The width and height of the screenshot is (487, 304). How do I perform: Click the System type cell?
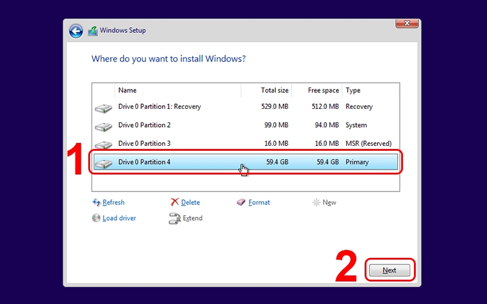click(x=356, y=125)
